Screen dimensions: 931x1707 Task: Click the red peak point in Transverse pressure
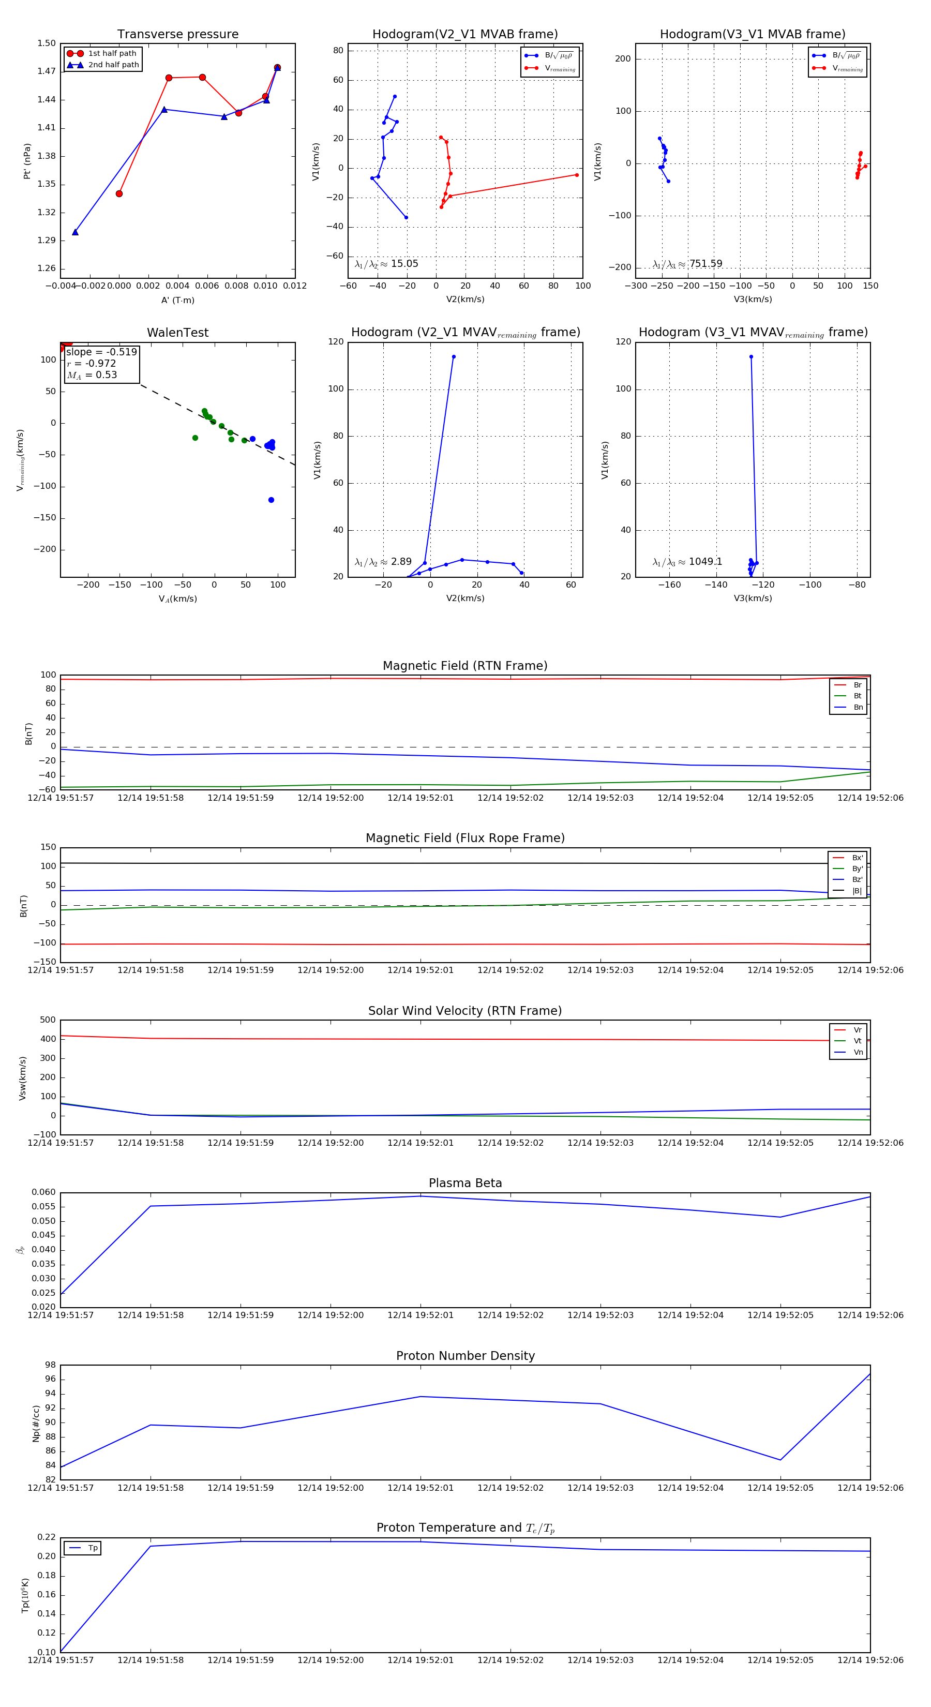[x=278, y=68]
